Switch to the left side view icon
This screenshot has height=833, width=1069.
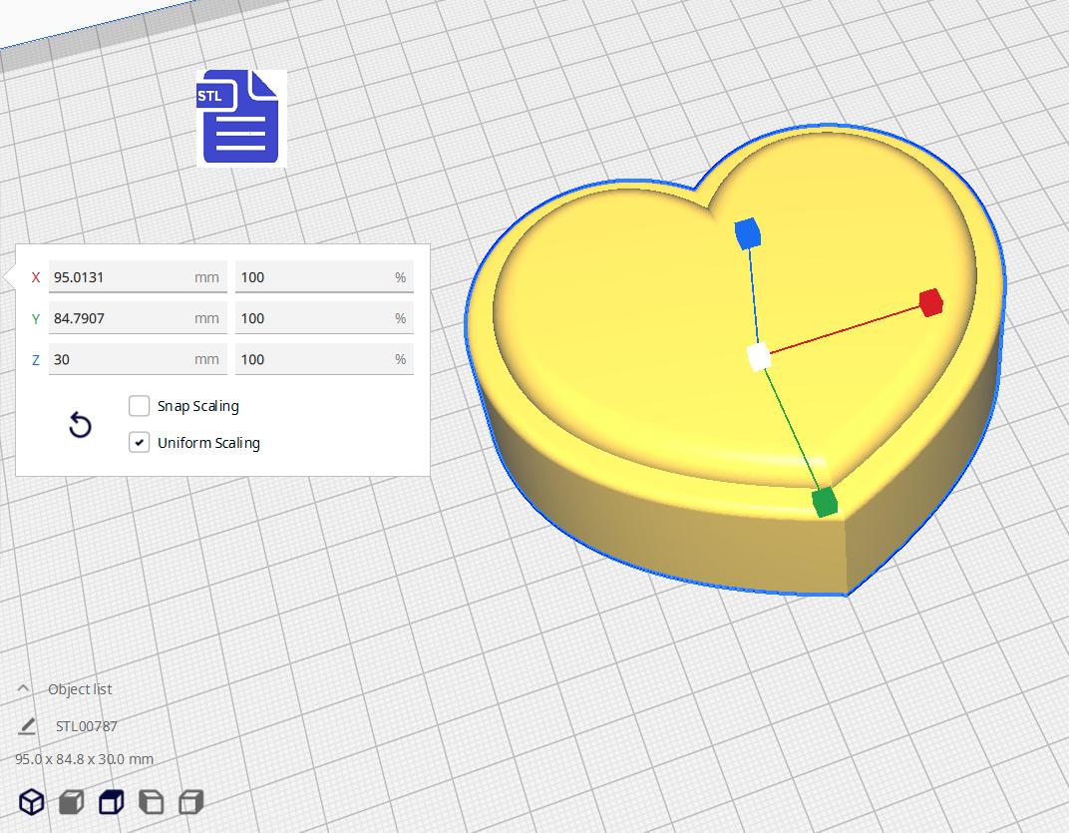[151, 801]
